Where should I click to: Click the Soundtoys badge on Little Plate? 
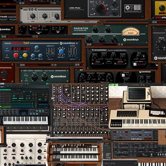pyautogui.click(x=133, y=8)
